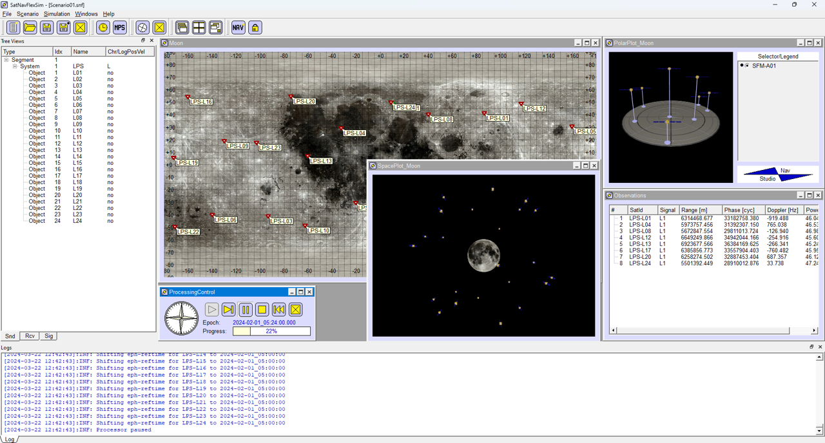Click the NAV toolbar icon
825x443 pixels.
coord(238,28)
